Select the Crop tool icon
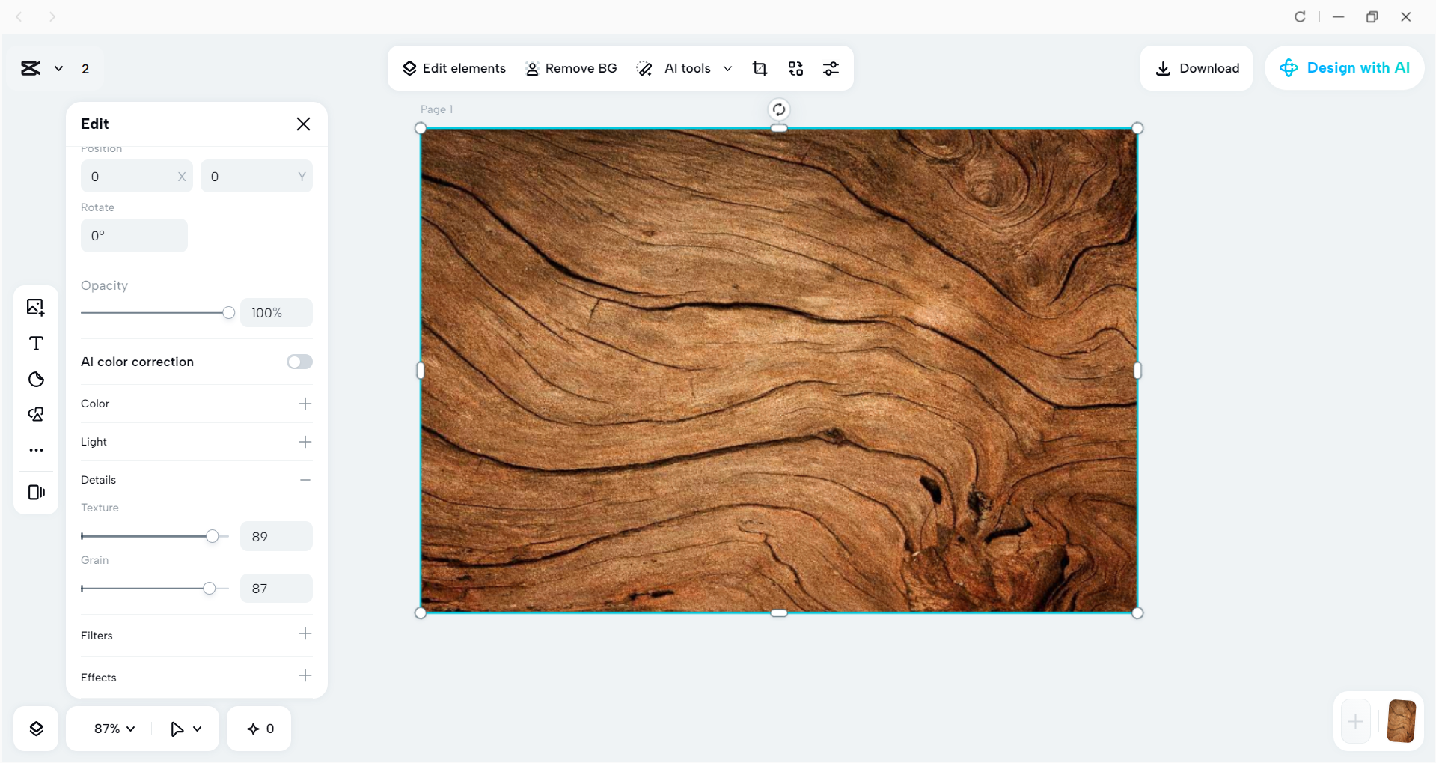Screen dimensions: 1436x763 pyautogui.click(x=760, y=69)
